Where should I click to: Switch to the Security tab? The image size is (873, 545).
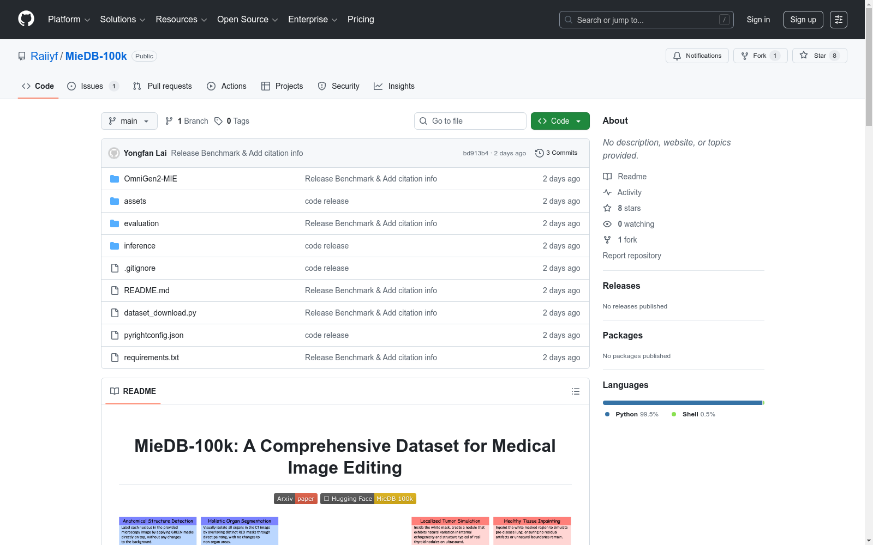(x=339, y=86)
